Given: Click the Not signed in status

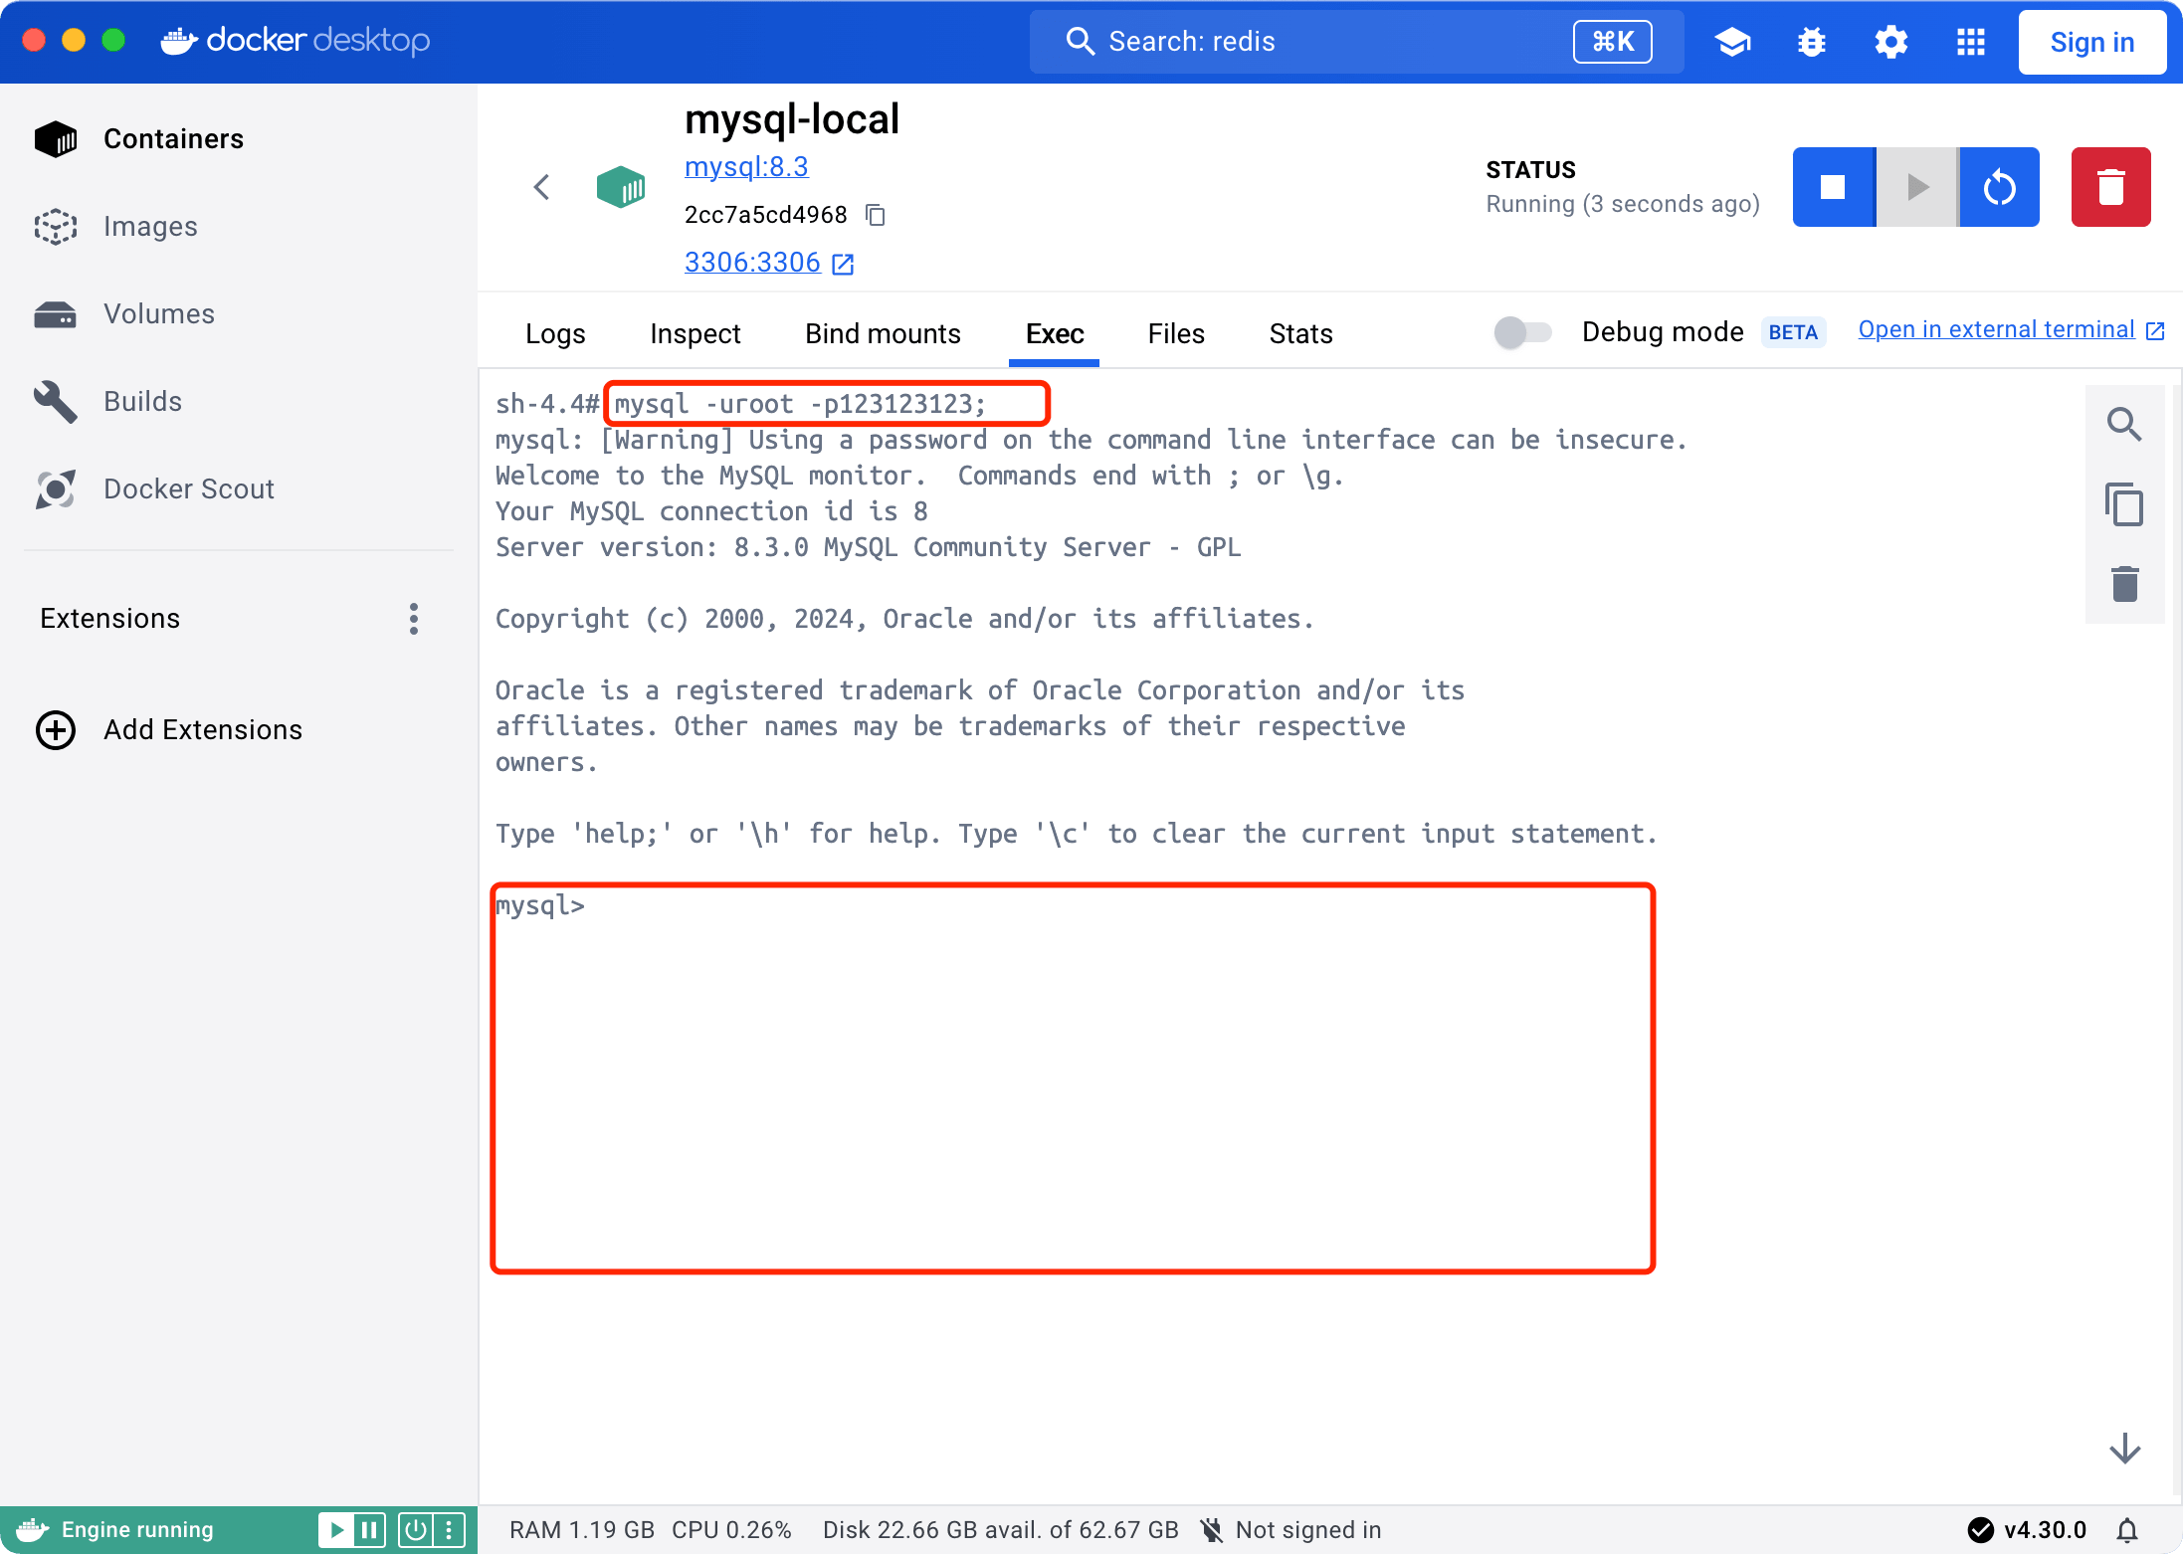Looking at the screenshot, I should [x=1290, y=1529].
